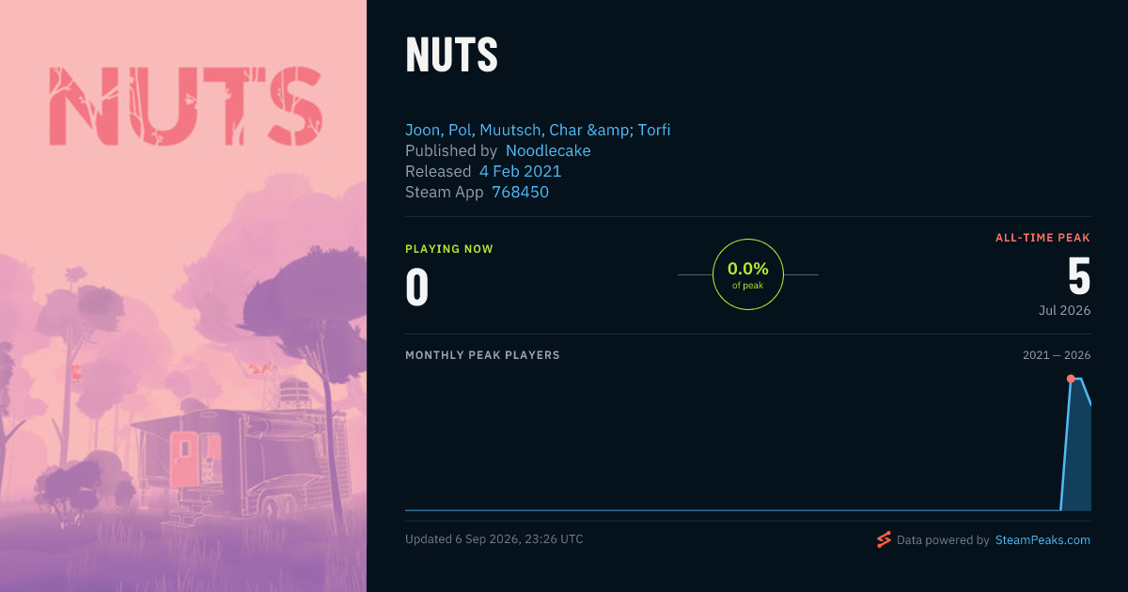Click the Jul 2026 peak date

(x=1064, y=310)
